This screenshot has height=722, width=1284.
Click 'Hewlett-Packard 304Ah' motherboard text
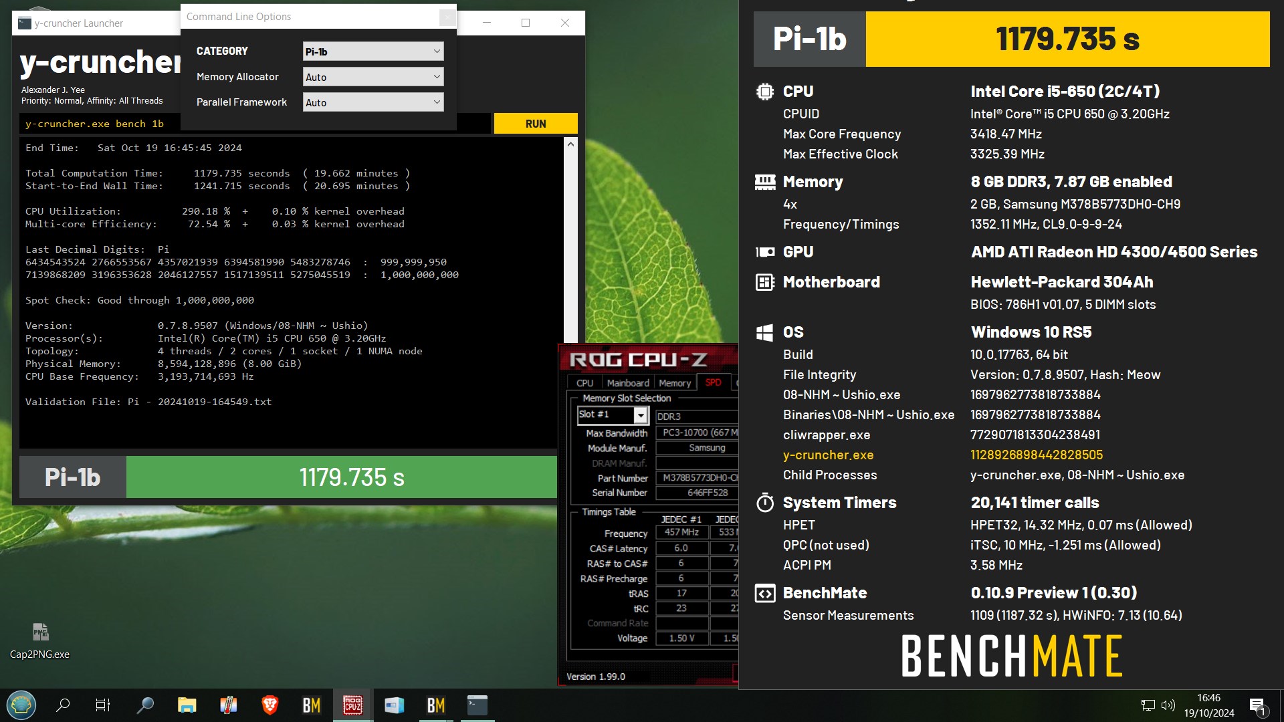tap(1062, 282)
